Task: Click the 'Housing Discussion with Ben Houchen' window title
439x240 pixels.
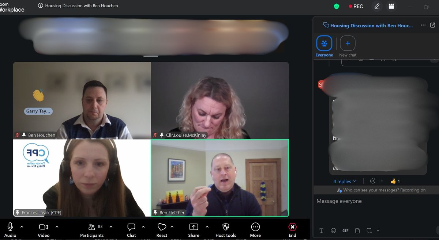Action: tap(82, 6)
